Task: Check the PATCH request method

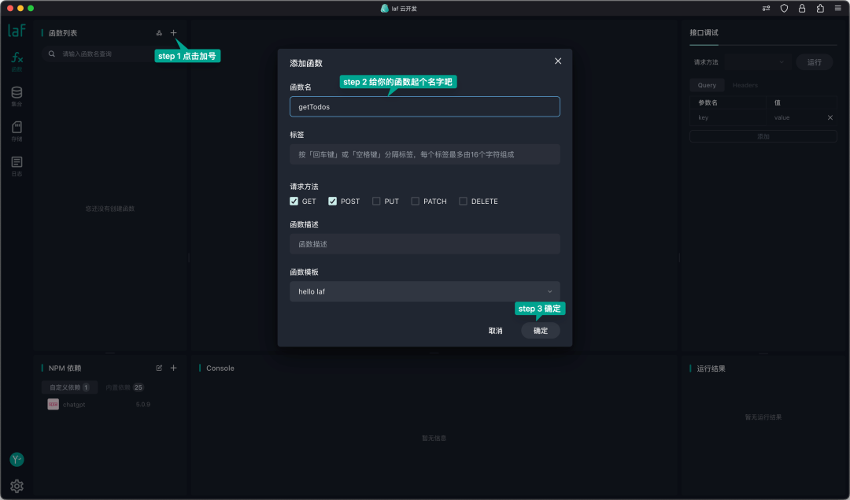Action: (416, 202)
